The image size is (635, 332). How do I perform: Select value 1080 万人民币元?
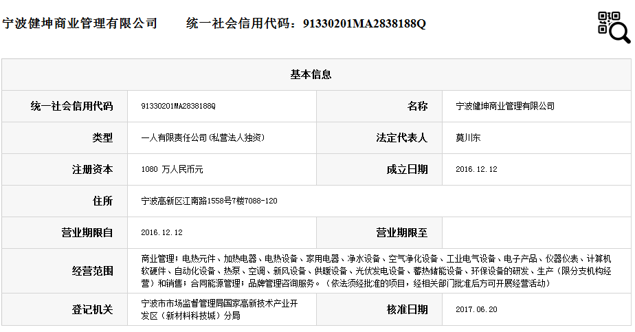172,169
